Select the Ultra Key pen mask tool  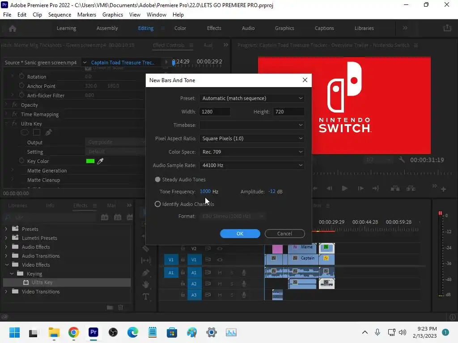coord(49,133)
